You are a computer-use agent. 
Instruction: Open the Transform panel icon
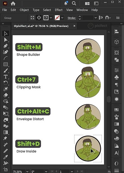pos(117,53)
